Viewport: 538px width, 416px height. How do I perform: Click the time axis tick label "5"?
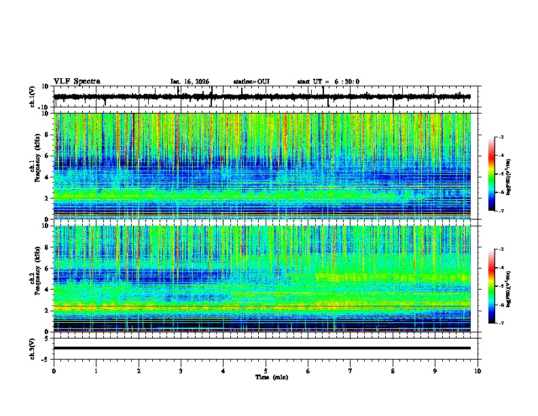tap(266, 370)
